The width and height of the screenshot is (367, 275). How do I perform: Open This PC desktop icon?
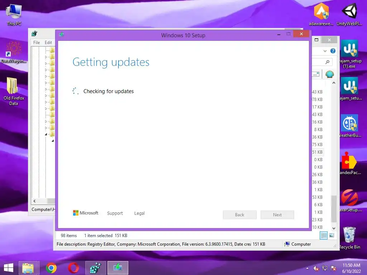coord(14,14)
